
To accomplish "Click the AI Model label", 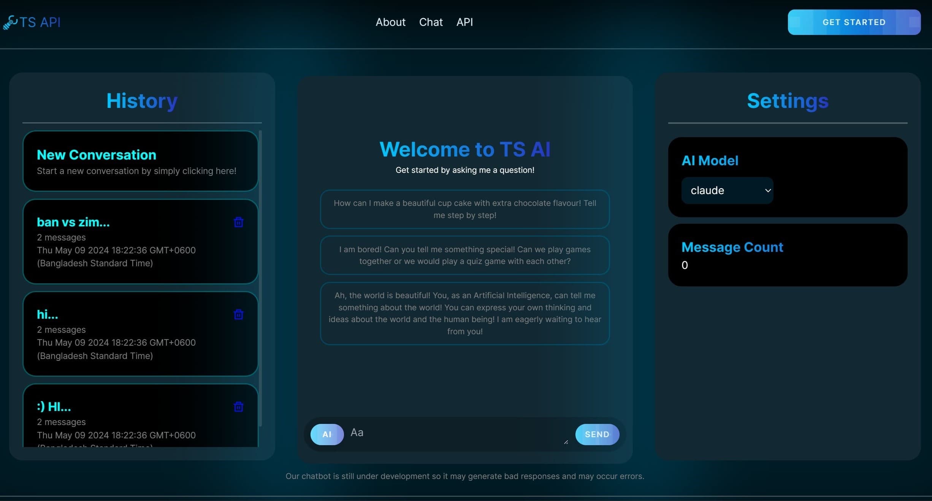I will 710,160.
